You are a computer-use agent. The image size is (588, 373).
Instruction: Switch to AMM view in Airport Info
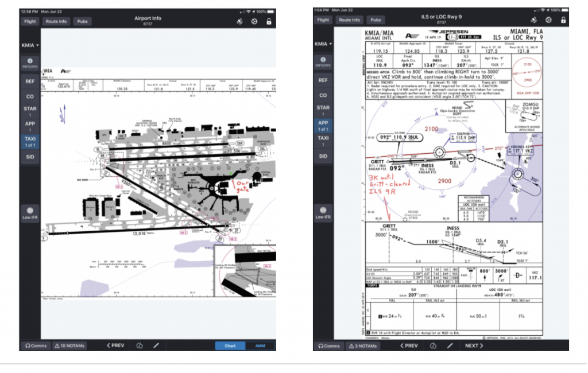260,345
